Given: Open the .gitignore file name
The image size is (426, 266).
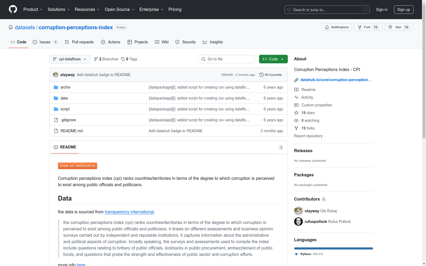Looking at the screenshot, I should coord(68,120).
